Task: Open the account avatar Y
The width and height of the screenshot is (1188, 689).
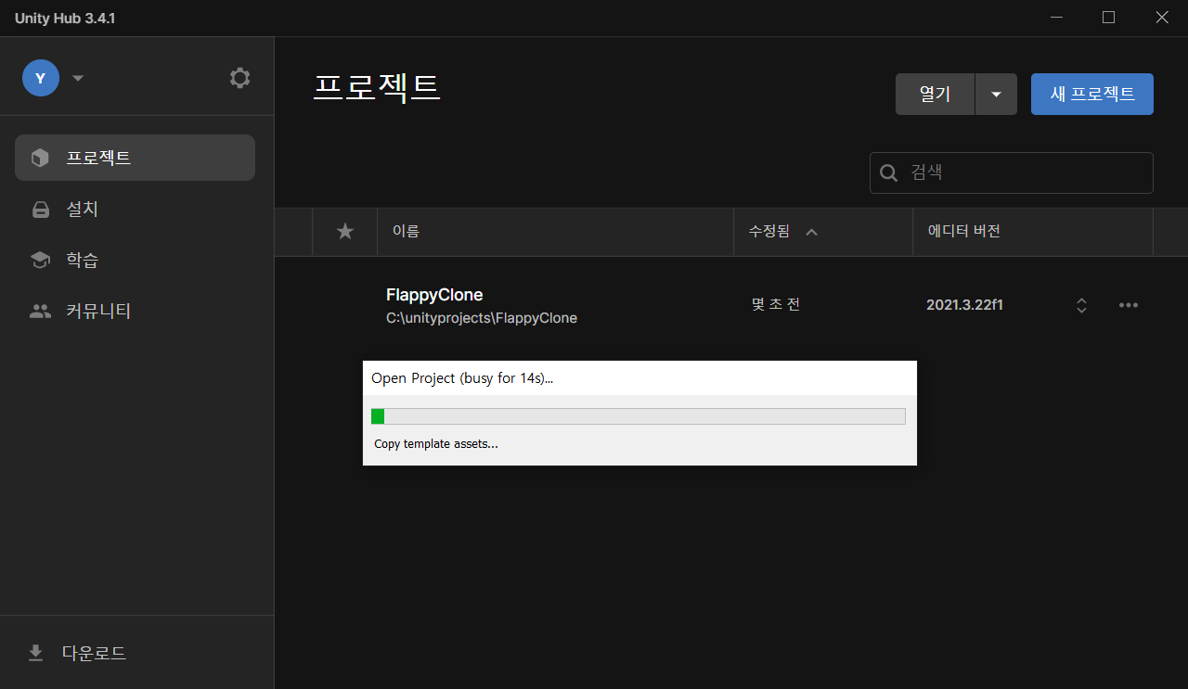Action: (41, 78)
